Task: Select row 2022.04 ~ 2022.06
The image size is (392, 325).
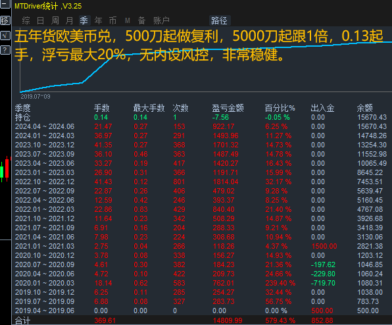Action: 201,200
